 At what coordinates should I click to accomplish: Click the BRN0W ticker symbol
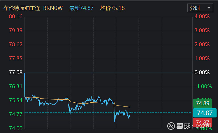53,8
